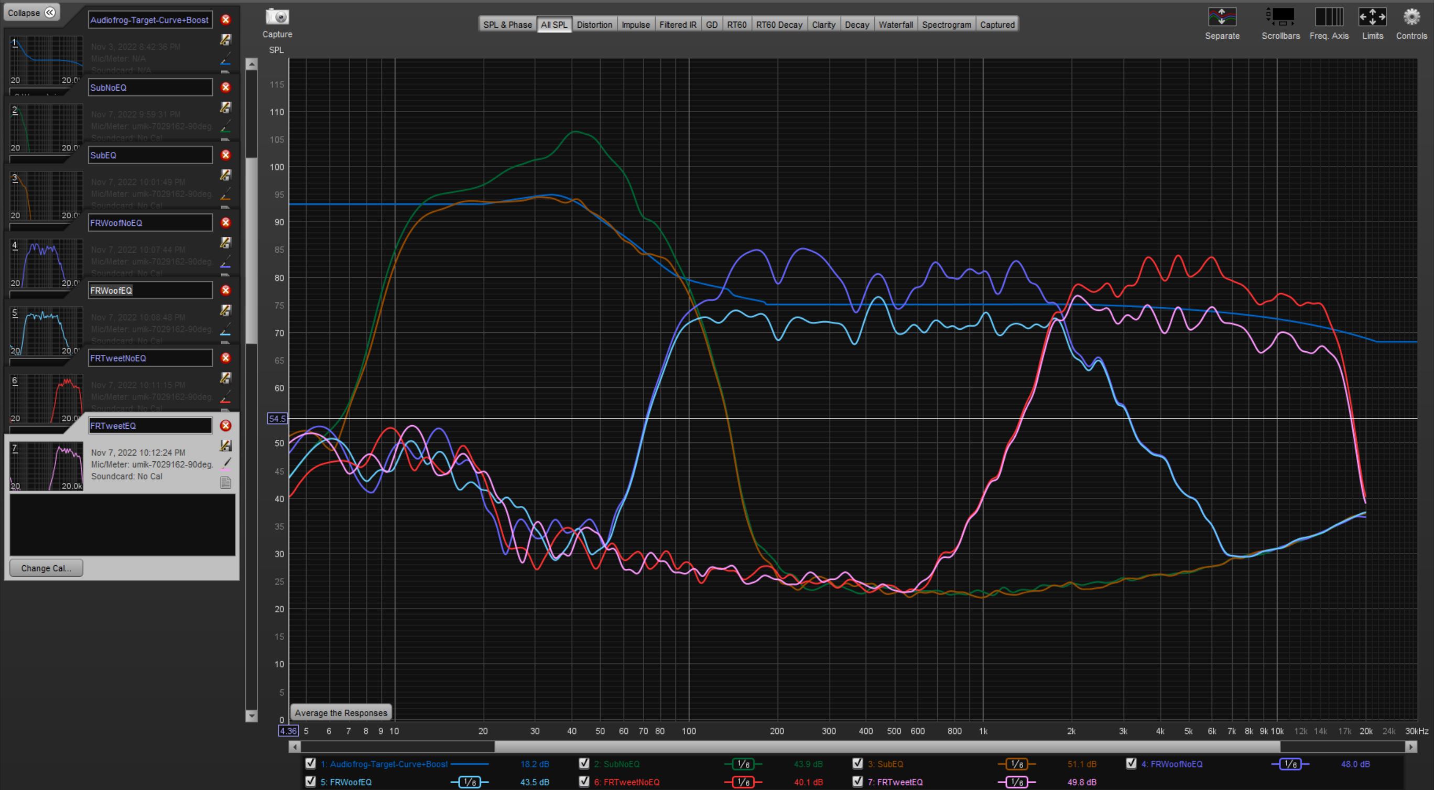
Task: Open the RT60 Decay tab
Action: tap(779, 25)
